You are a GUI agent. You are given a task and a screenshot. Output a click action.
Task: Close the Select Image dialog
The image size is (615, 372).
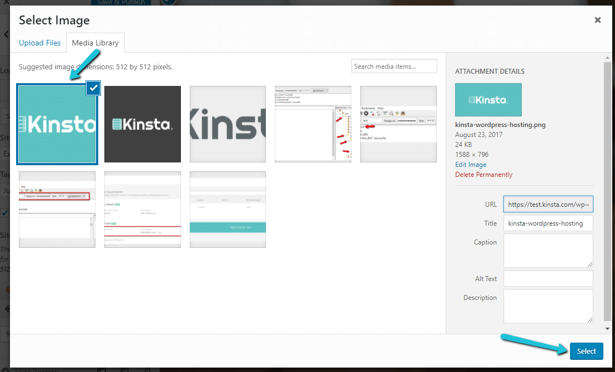click(x=597, y=20)
